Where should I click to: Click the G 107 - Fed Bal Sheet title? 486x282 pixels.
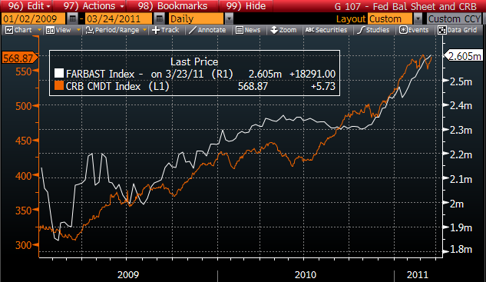(405, 6)
